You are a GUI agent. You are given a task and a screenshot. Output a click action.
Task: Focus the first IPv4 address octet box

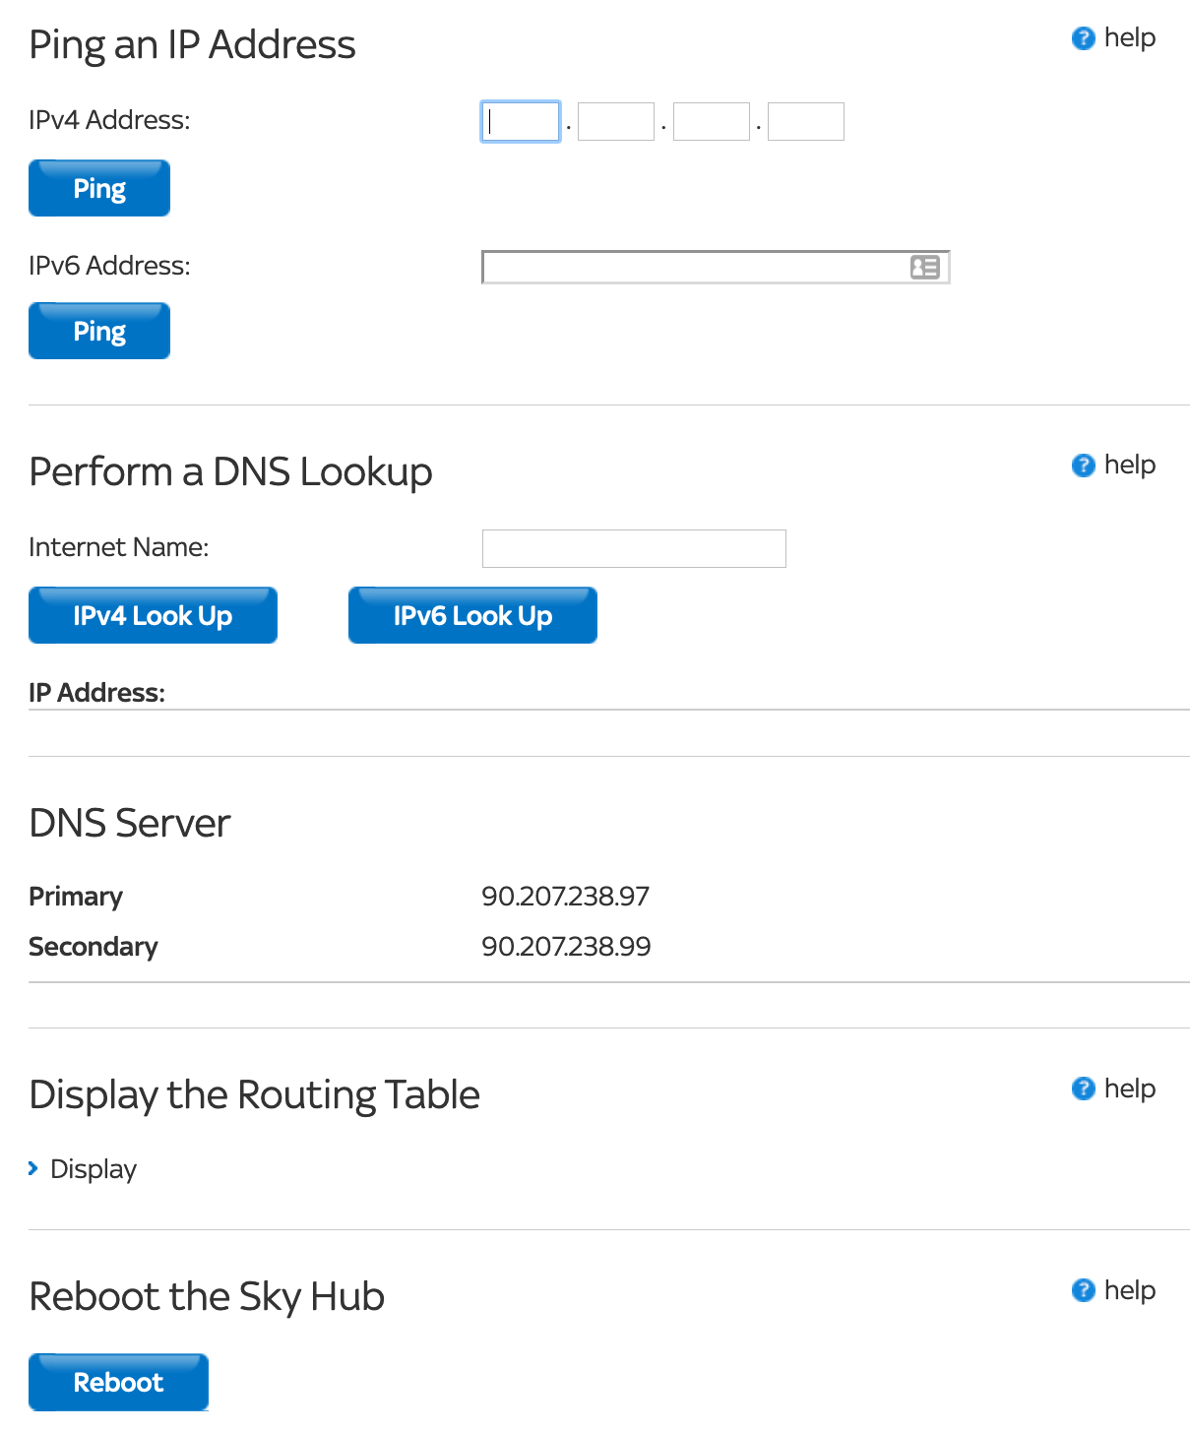pyautogui.click(x=521, y=122)
